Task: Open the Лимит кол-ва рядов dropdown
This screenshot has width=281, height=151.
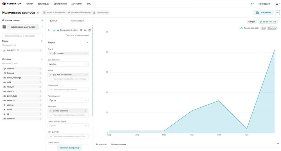Action: 68,126
